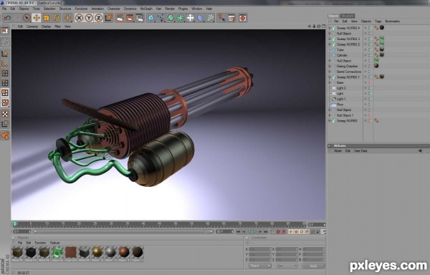The height and width of the screenshot is (275, 430).
Task: Open the Tags menu in Object Manager
Action: pos(378,21)
